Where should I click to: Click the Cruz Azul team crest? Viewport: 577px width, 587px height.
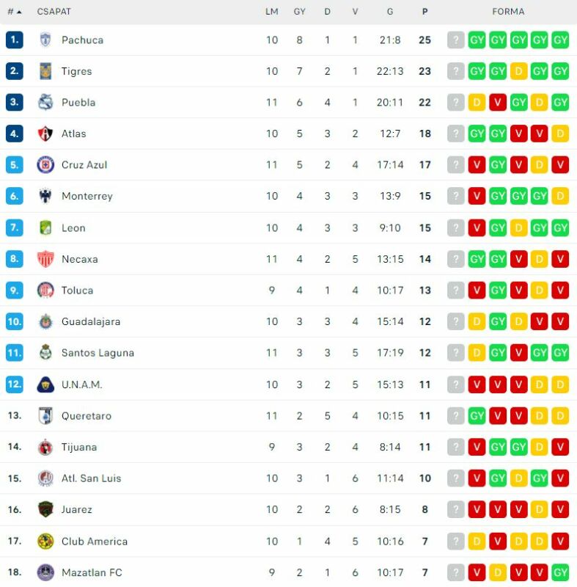coord(45,164)
